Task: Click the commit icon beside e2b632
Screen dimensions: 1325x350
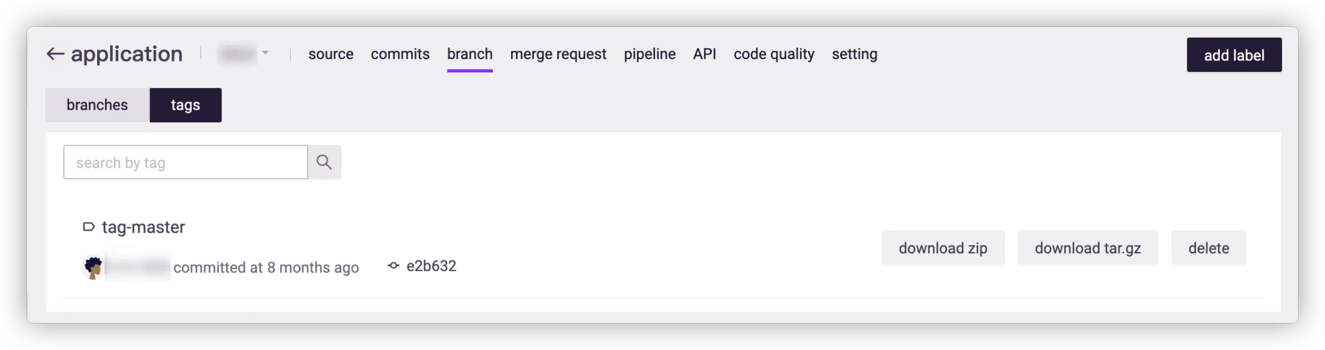Action: click(x=393, y=266)
